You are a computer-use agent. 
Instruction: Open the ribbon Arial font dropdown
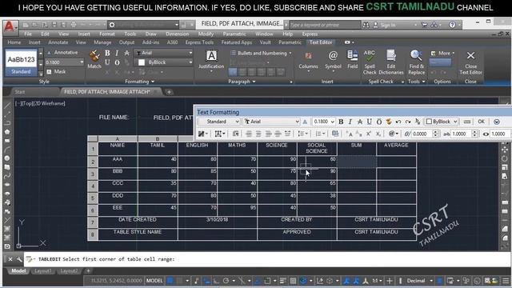click(164, 53)
